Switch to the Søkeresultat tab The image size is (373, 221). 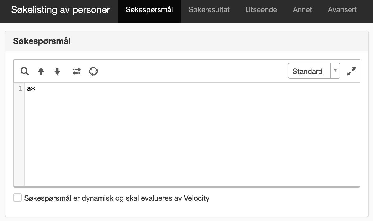[x=209, y=10]
